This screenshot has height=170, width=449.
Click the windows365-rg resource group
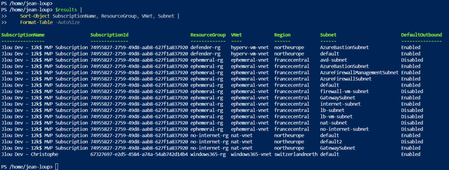(x=208, y=154)
